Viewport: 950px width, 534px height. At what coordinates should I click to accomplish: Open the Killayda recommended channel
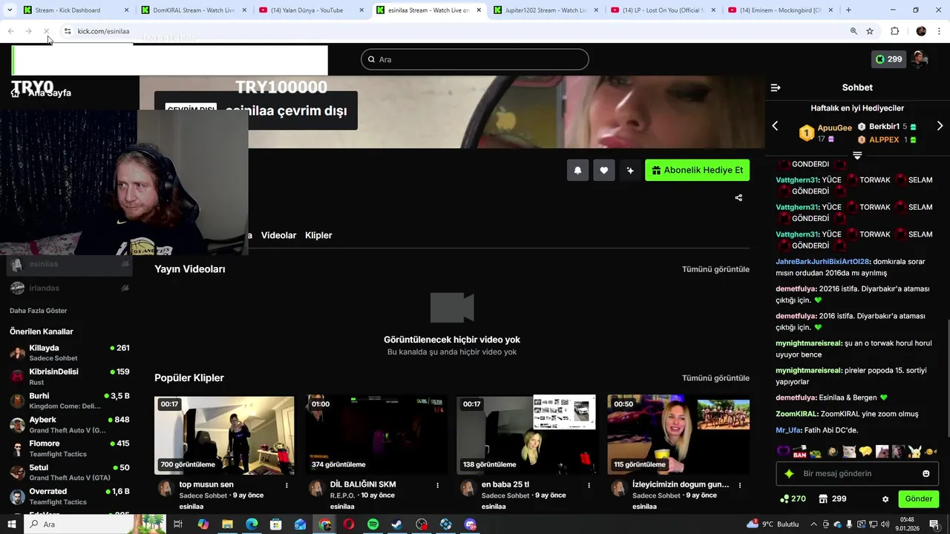click(x=70, y=353)
